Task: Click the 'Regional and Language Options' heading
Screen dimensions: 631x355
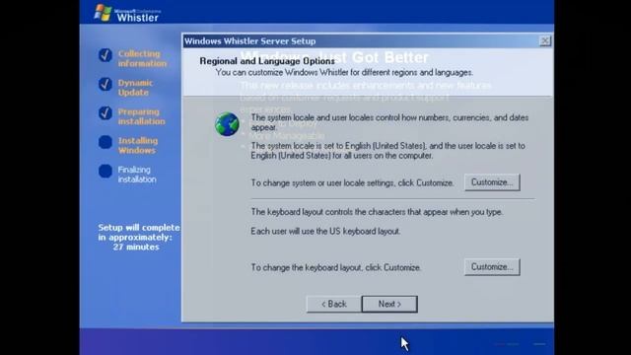Action: pos(267,61)
